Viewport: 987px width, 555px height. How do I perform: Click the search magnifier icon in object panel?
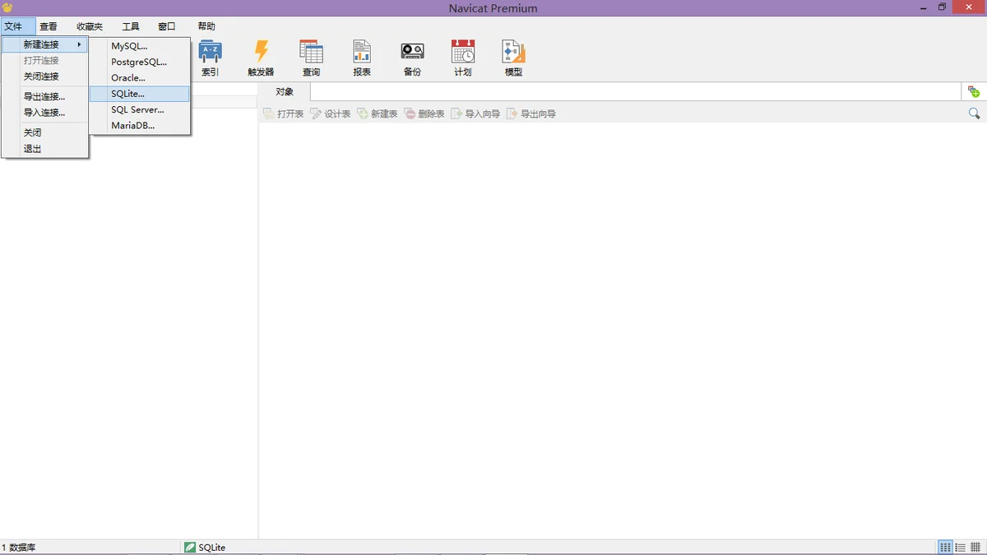click(x=975, y=113)
